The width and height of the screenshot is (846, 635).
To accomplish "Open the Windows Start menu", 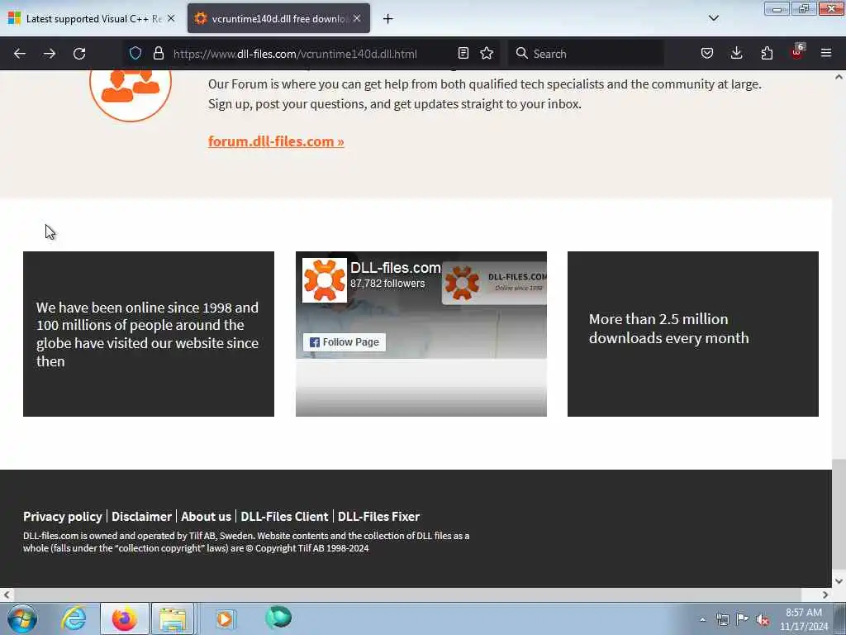I will [x=21, y=618].
